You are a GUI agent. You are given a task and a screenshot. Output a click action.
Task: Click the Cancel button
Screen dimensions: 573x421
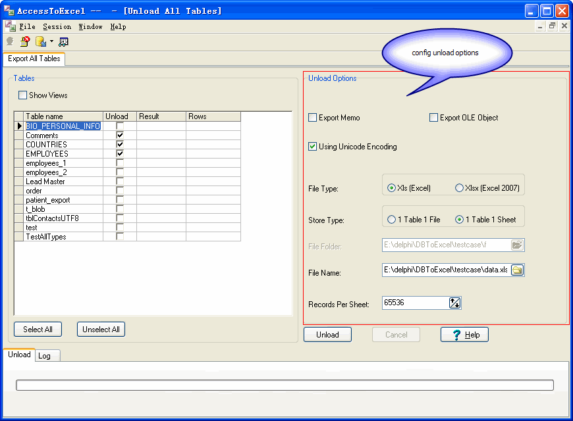[396, 335]
